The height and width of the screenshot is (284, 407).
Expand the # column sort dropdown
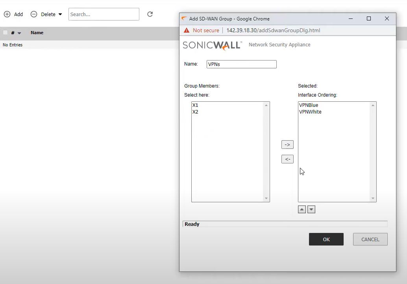coord(19,33)
